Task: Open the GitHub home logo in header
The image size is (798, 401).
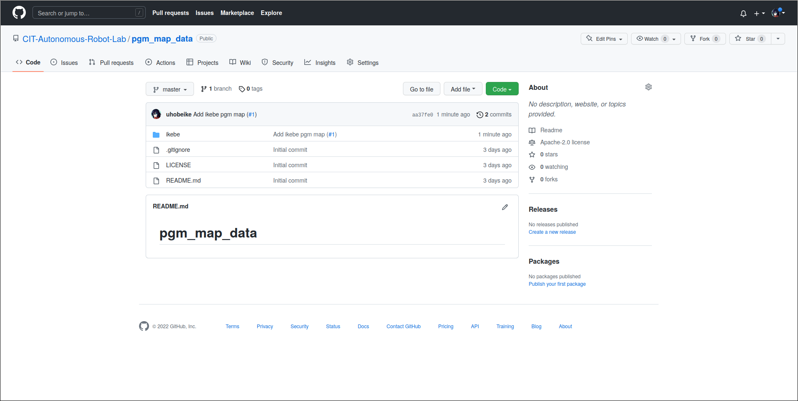Action: [19, 13]
